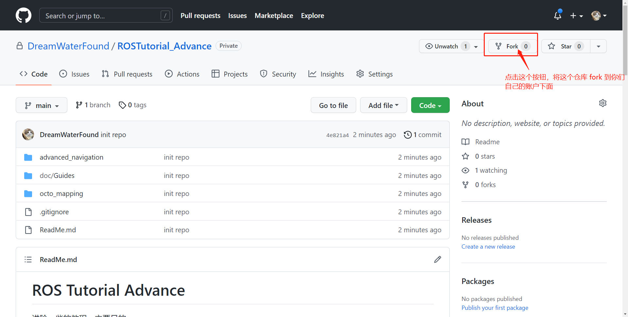
Task: Focus the Search or jump to field
Action: pos(106,15)
